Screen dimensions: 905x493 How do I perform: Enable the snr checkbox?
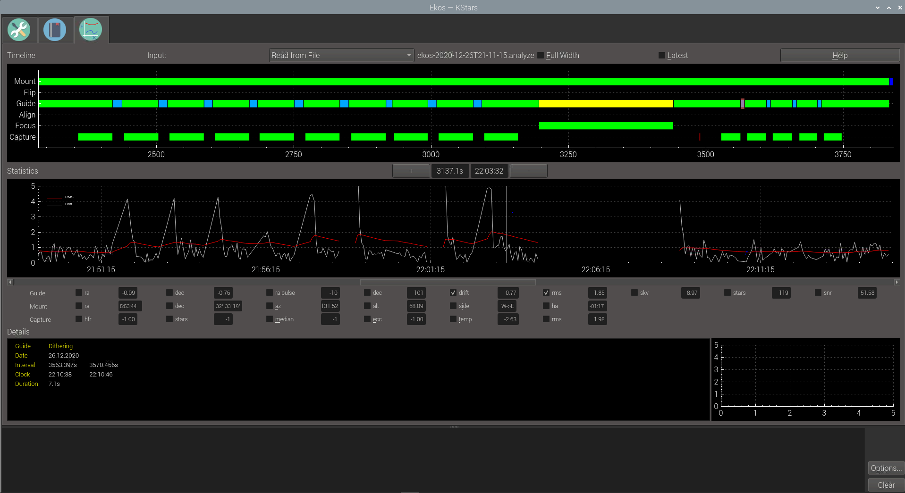pyautogui.click(x=818, y=292)
